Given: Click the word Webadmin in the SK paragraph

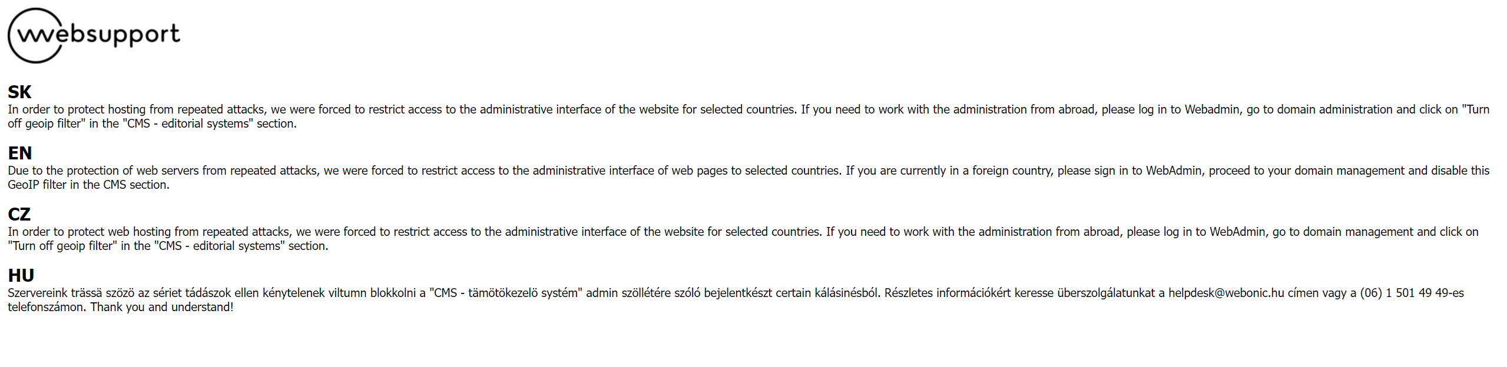Looking at the screenshot, I should coord(1212,109).
